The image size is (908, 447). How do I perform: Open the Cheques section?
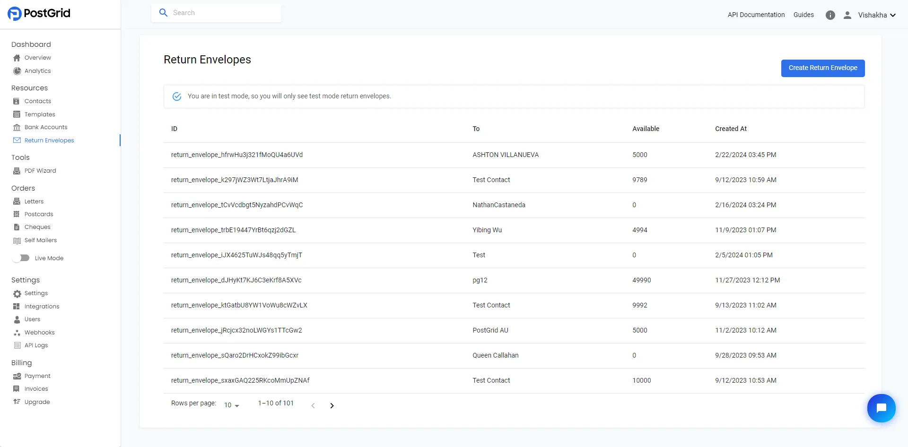tap(37, 227)
